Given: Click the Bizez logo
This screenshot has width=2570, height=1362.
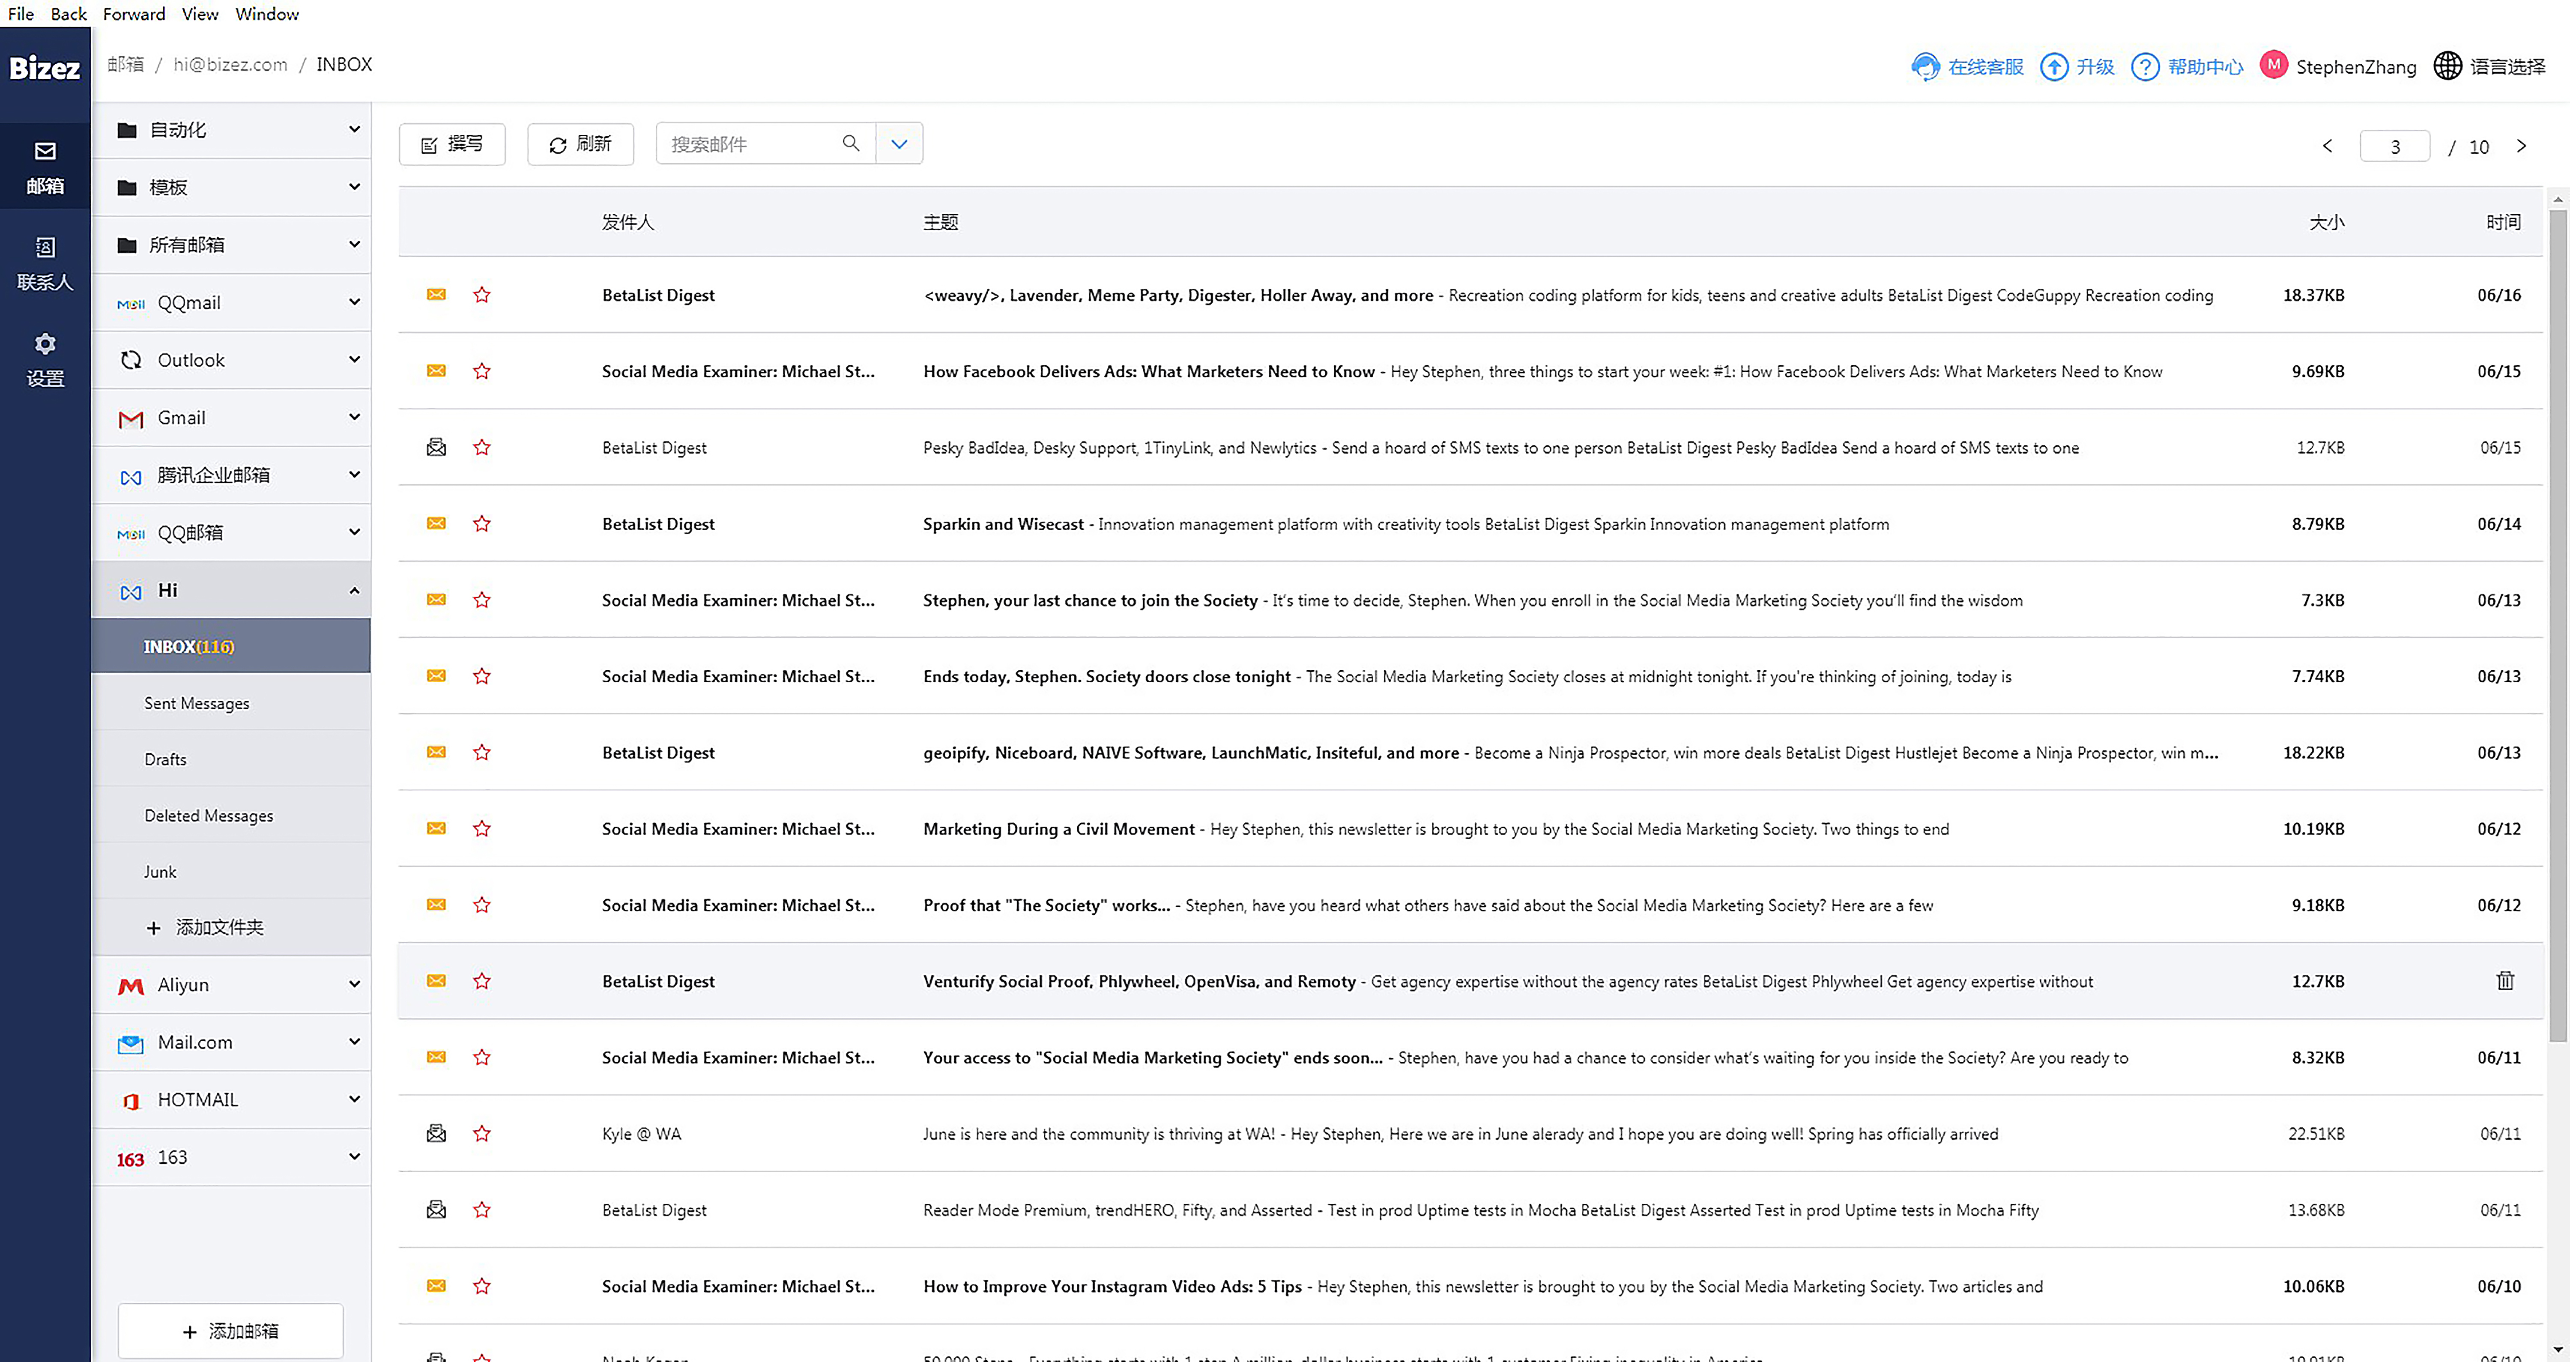Looking at the screenshot, I should point(45,68).
